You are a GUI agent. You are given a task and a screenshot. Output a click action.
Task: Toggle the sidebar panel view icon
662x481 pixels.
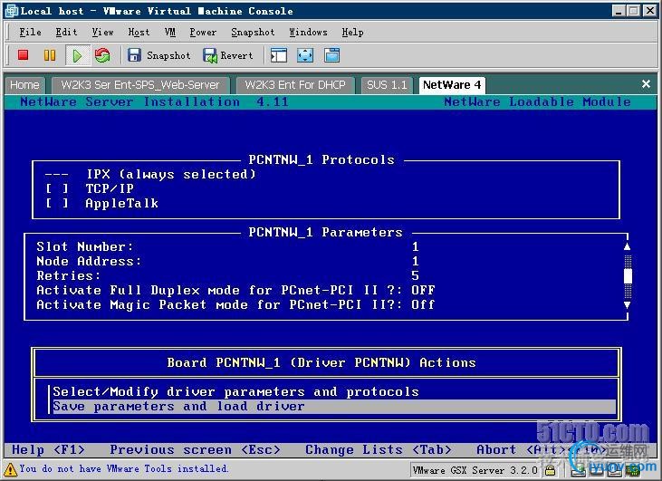279,55
